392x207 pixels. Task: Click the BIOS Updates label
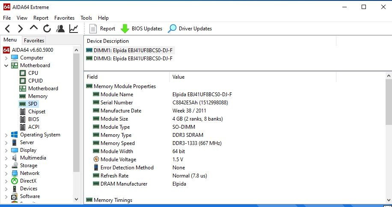(147, 29)
